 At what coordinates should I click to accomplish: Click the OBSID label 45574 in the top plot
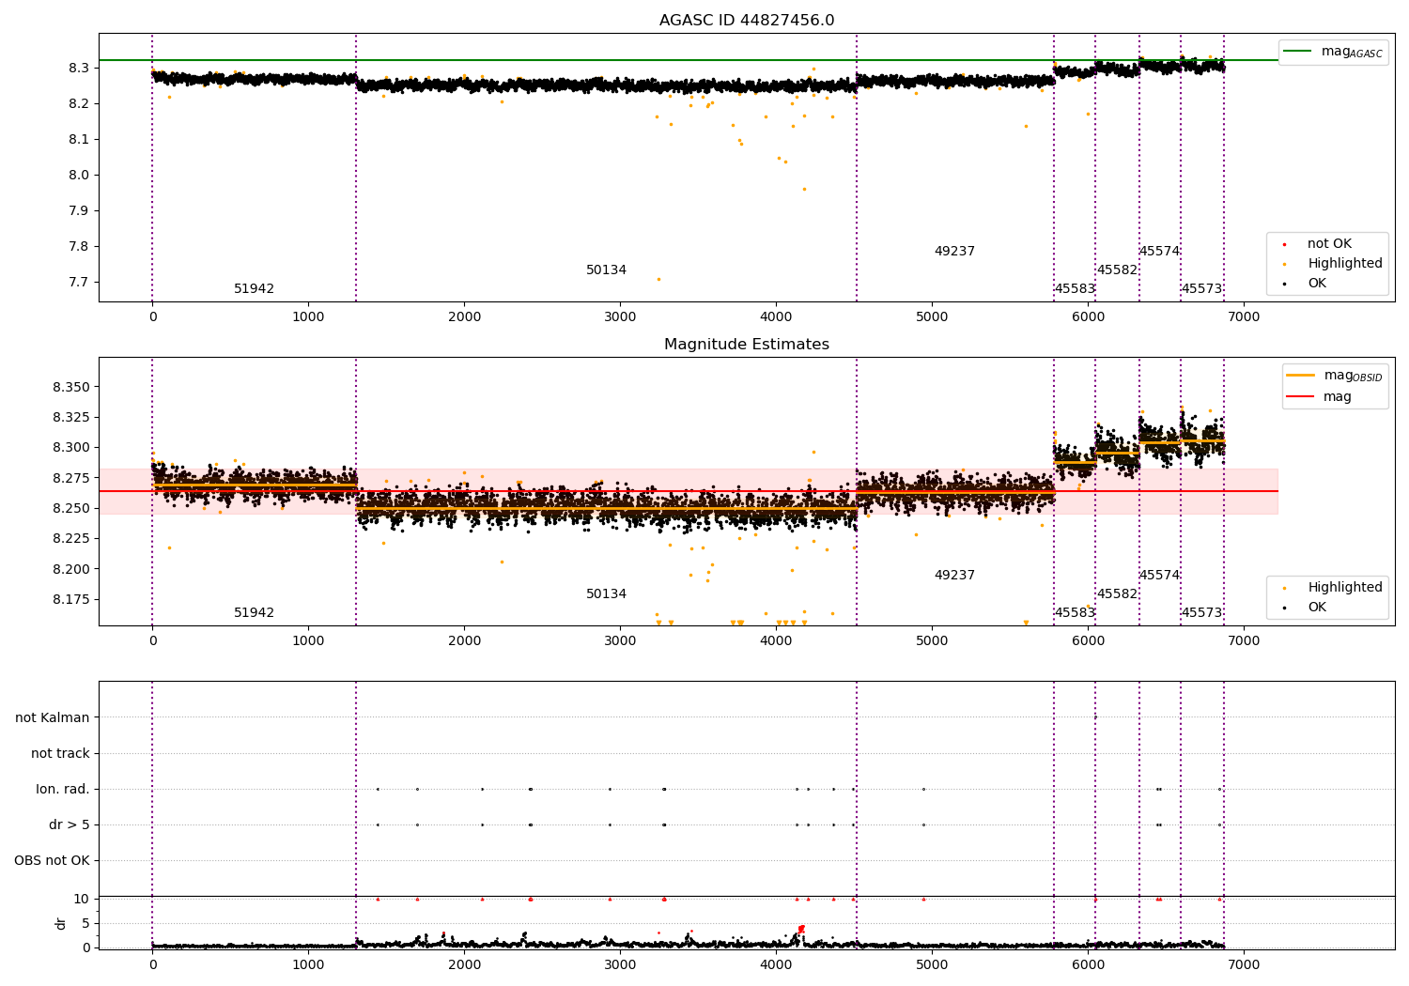[1159, 252]
